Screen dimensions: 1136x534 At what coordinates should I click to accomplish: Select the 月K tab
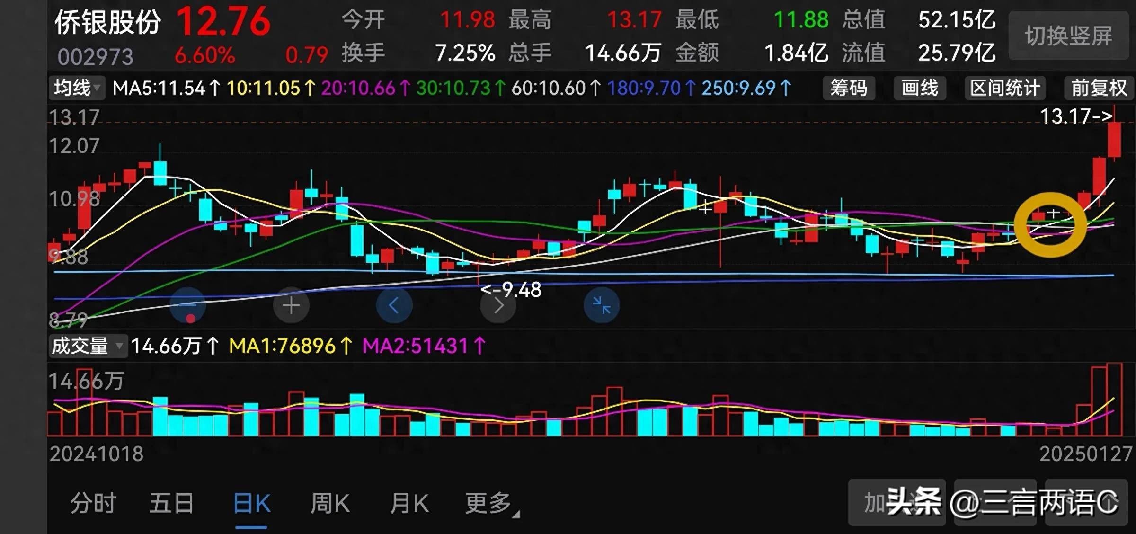(x=409, y=503)
